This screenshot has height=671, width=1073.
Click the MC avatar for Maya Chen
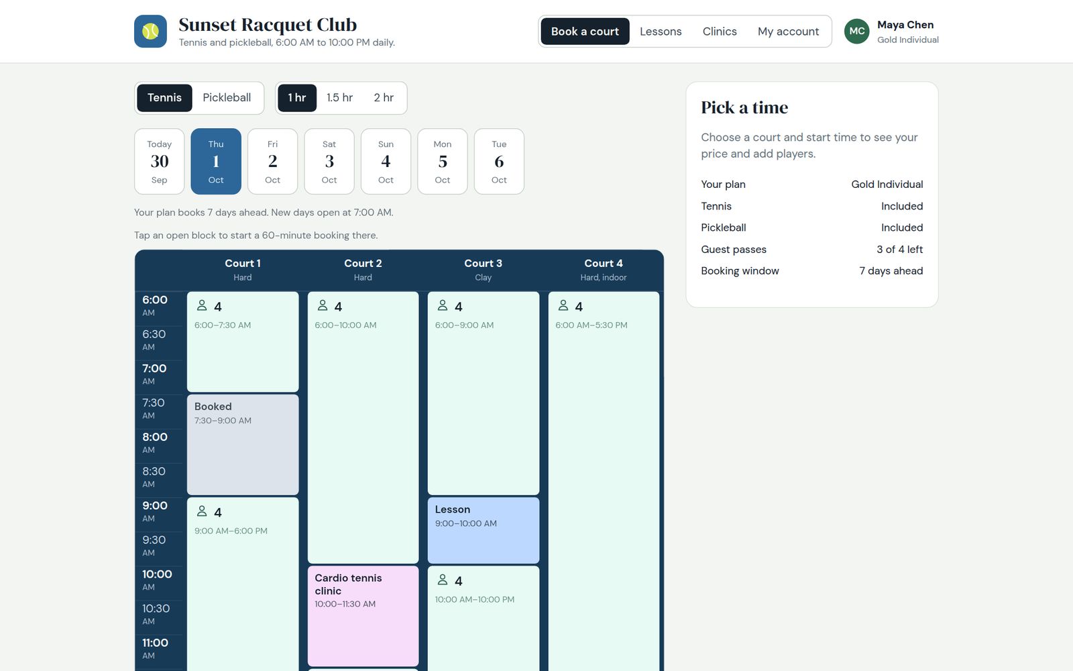coord(856,32)
